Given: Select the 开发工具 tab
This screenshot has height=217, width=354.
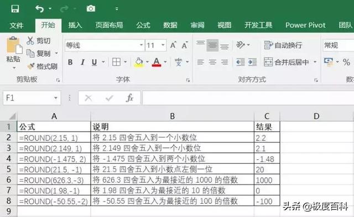Looking at the screenshot, I should point(258,25).
